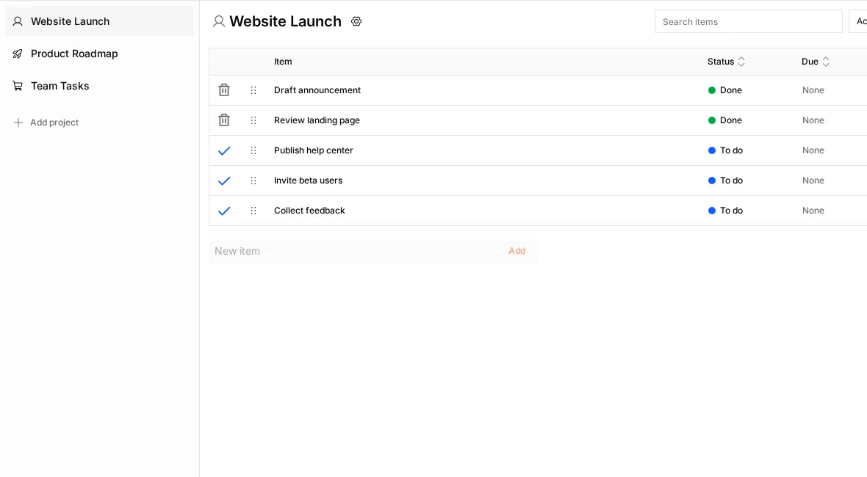Click trash icon for Review landing page
The width and height of the screenshot is (867, 477).
click(224, 120)
